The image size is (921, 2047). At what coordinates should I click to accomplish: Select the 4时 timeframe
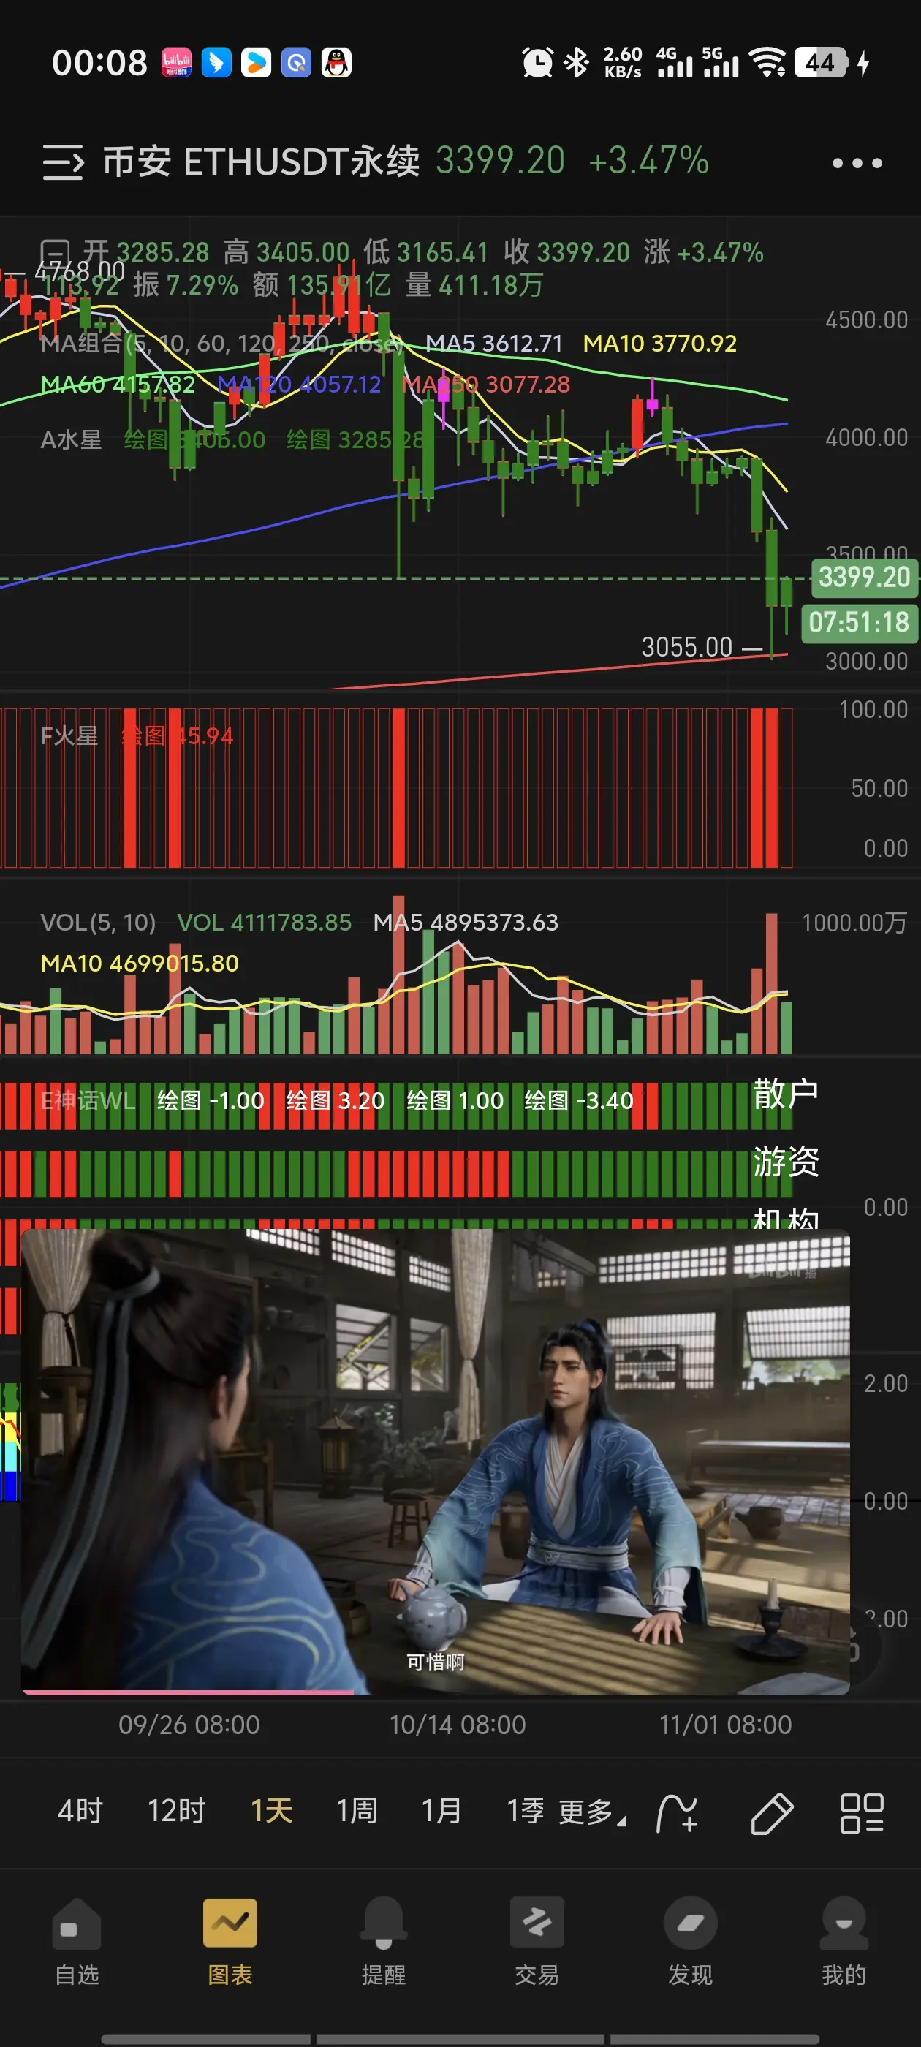coord(80,1811)
